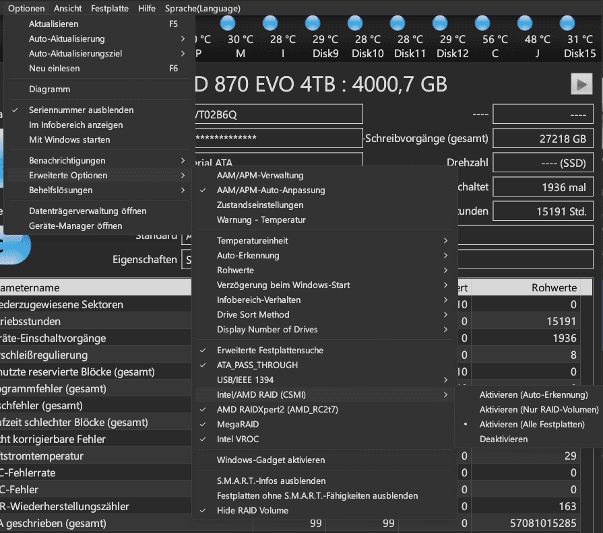Expand USB/IEEE 1394 submenu

[x=324, y=380]
